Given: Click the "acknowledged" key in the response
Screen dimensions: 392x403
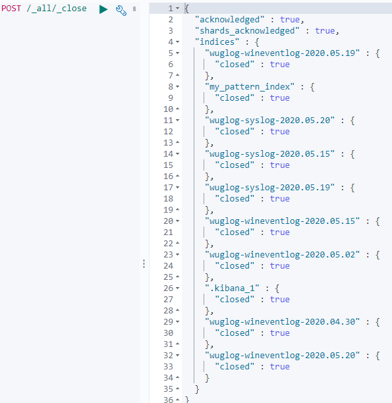Looking at the screenshot, I should coord(229,20).
